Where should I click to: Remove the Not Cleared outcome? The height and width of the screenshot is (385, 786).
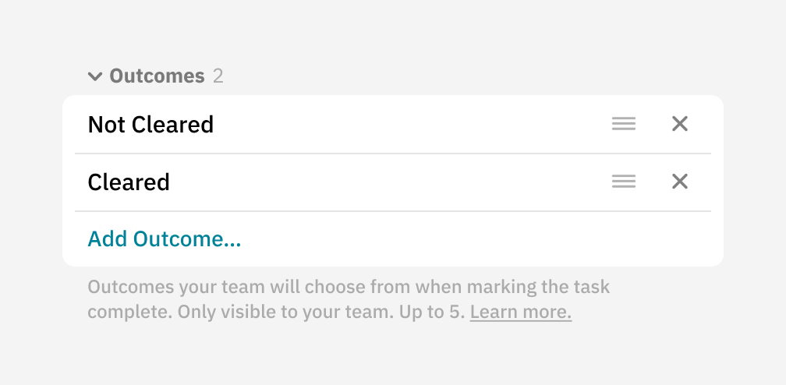680,124
